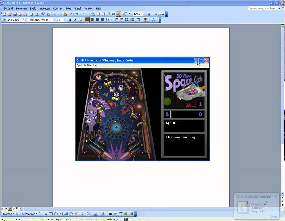Open the borders dropdown arrow

(142, 20)
